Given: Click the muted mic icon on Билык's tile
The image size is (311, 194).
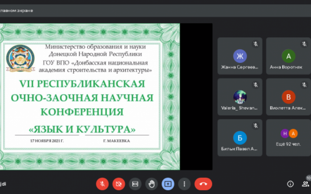Looking at the screenshot, I should click(x=256, y=125).
